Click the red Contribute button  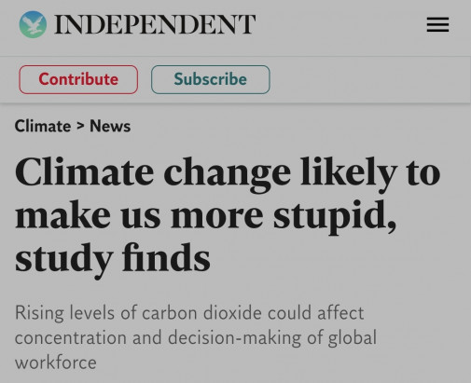78,79
